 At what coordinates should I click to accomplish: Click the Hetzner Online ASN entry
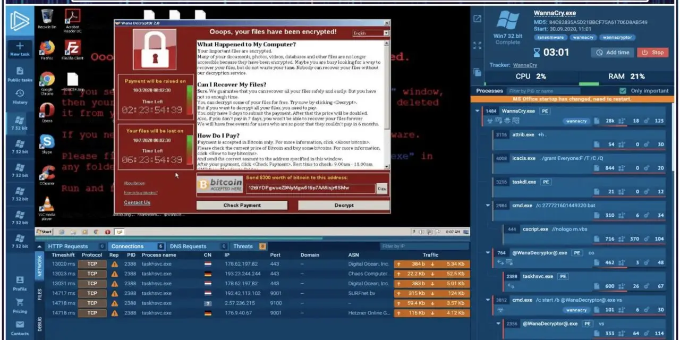[x=368, y=313]
